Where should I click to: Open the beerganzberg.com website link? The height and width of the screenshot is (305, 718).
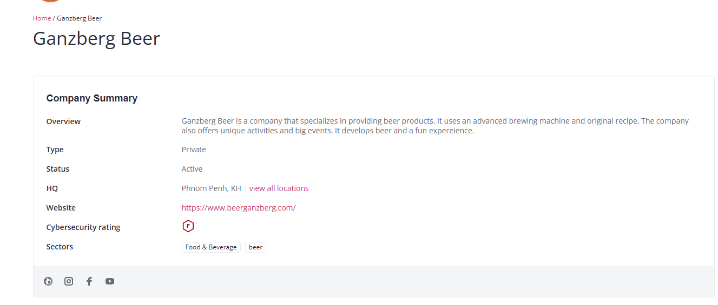[x=239, y=208]
